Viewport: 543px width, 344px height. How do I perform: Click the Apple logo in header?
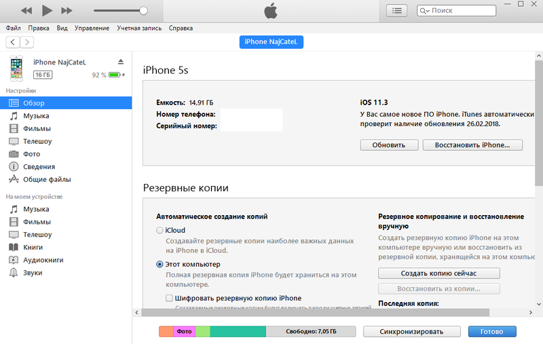coord(271,11)
